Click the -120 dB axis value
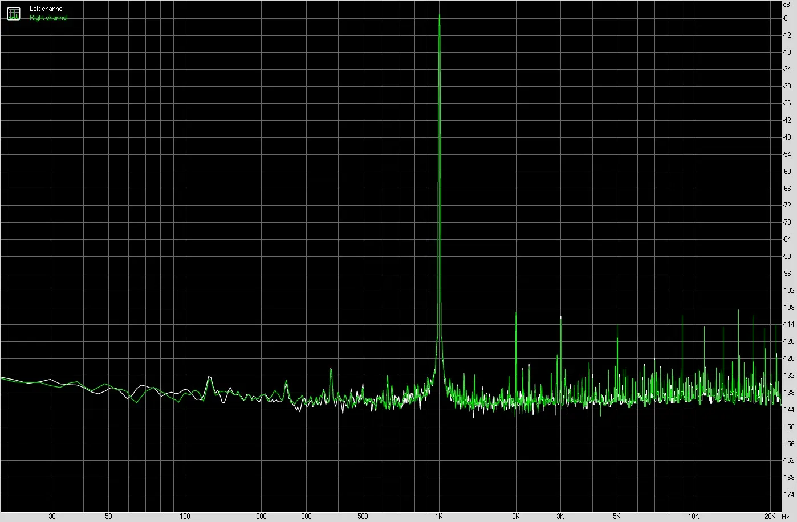 point(788,341)
